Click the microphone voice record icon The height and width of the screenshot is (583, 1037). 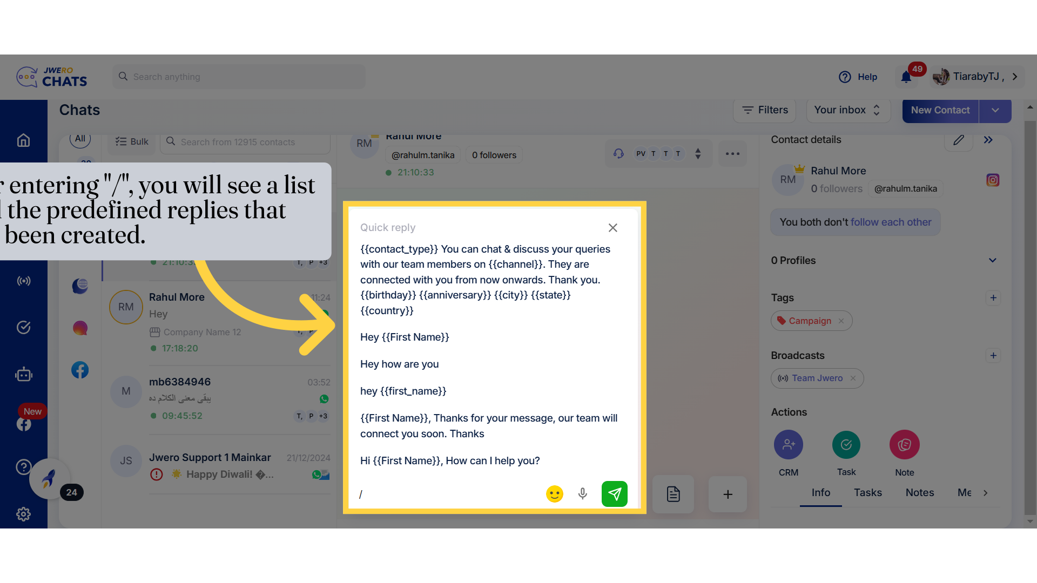coord(582,494)
